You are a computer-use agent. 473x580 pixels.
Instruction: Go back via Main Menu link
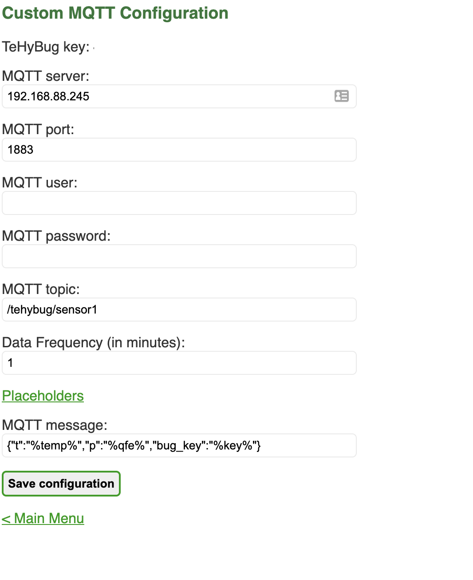[x=43, y=518]
